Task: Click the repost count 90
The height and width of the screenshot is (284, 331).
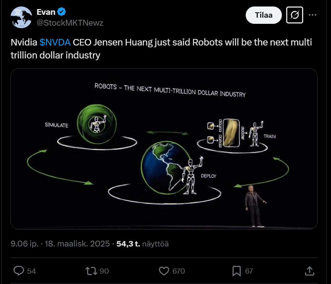Action: point(104,271)
